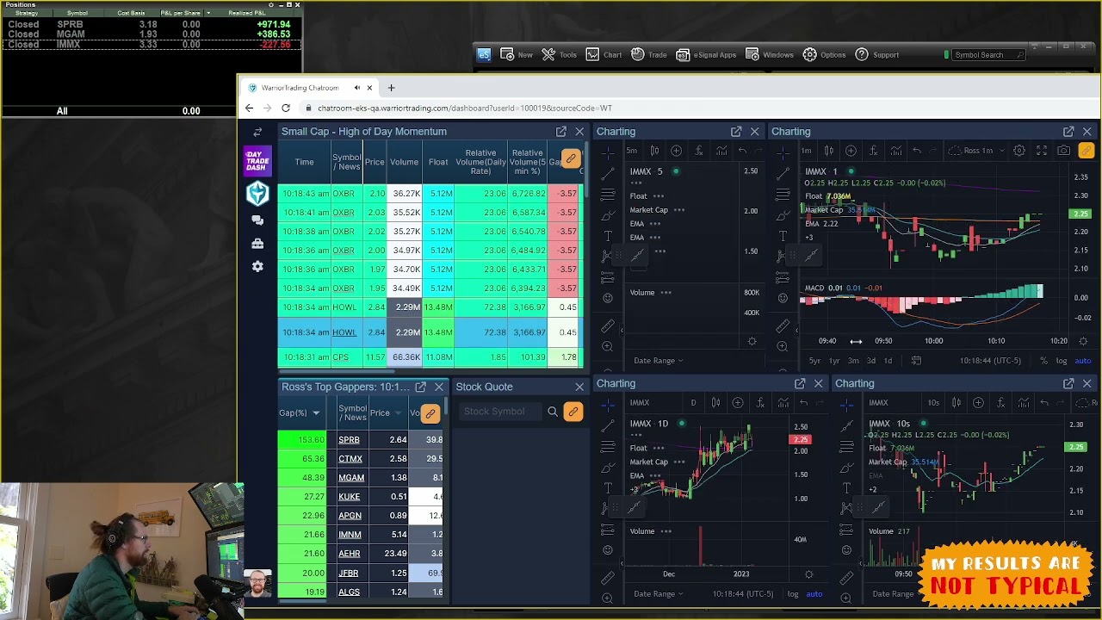The image size is (1102, 620).
Task: Open go-to-date calendar in the 1m chart
Action: [916, 361]
